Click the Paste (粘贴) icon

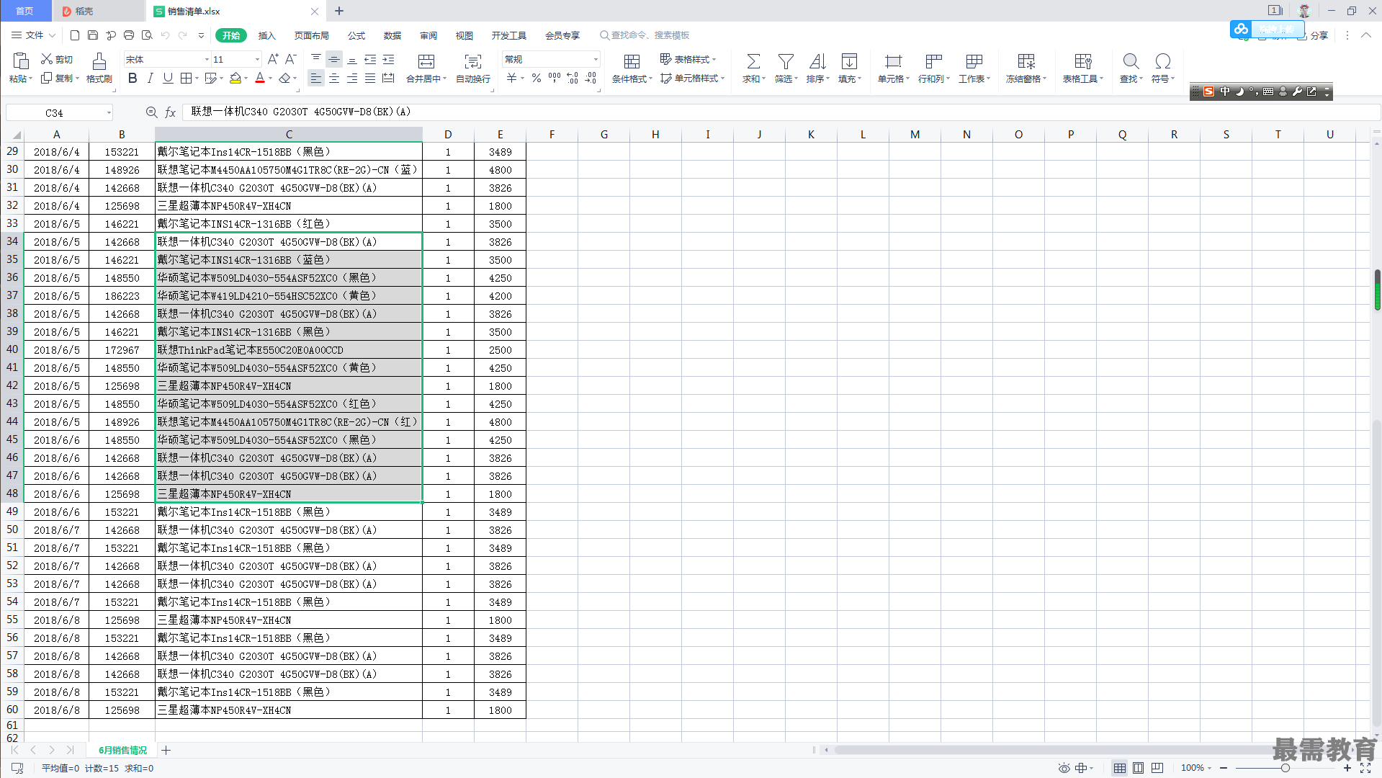click(20, 61)
